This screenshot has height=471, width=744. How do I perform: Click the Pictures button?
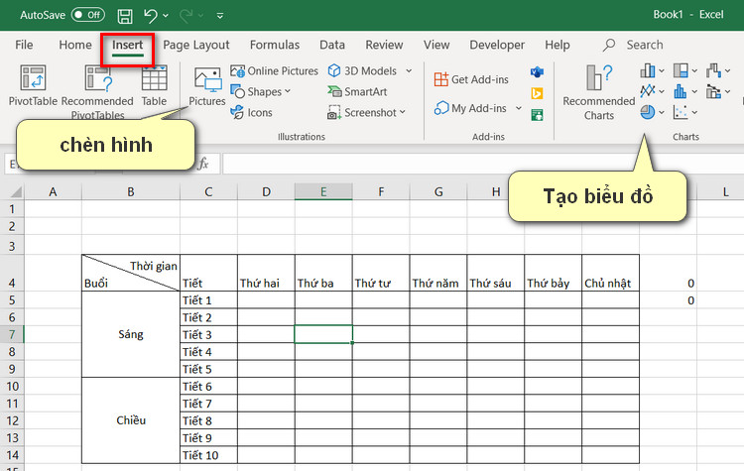click(207, 86)
